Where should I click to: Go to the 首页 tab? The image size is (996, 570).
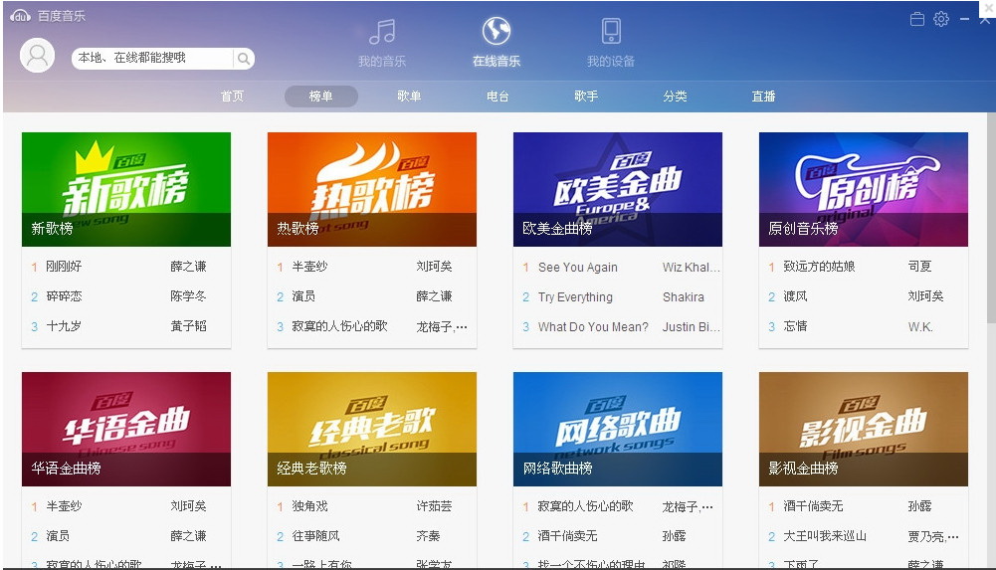232,96
